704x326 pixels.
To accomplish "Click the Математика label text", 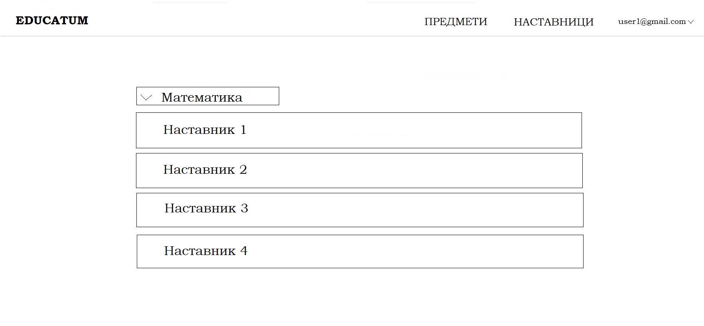I will (201, 98).
